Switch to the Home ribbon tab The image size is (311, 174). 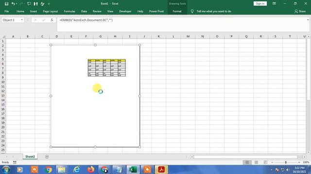click(20, 11)
